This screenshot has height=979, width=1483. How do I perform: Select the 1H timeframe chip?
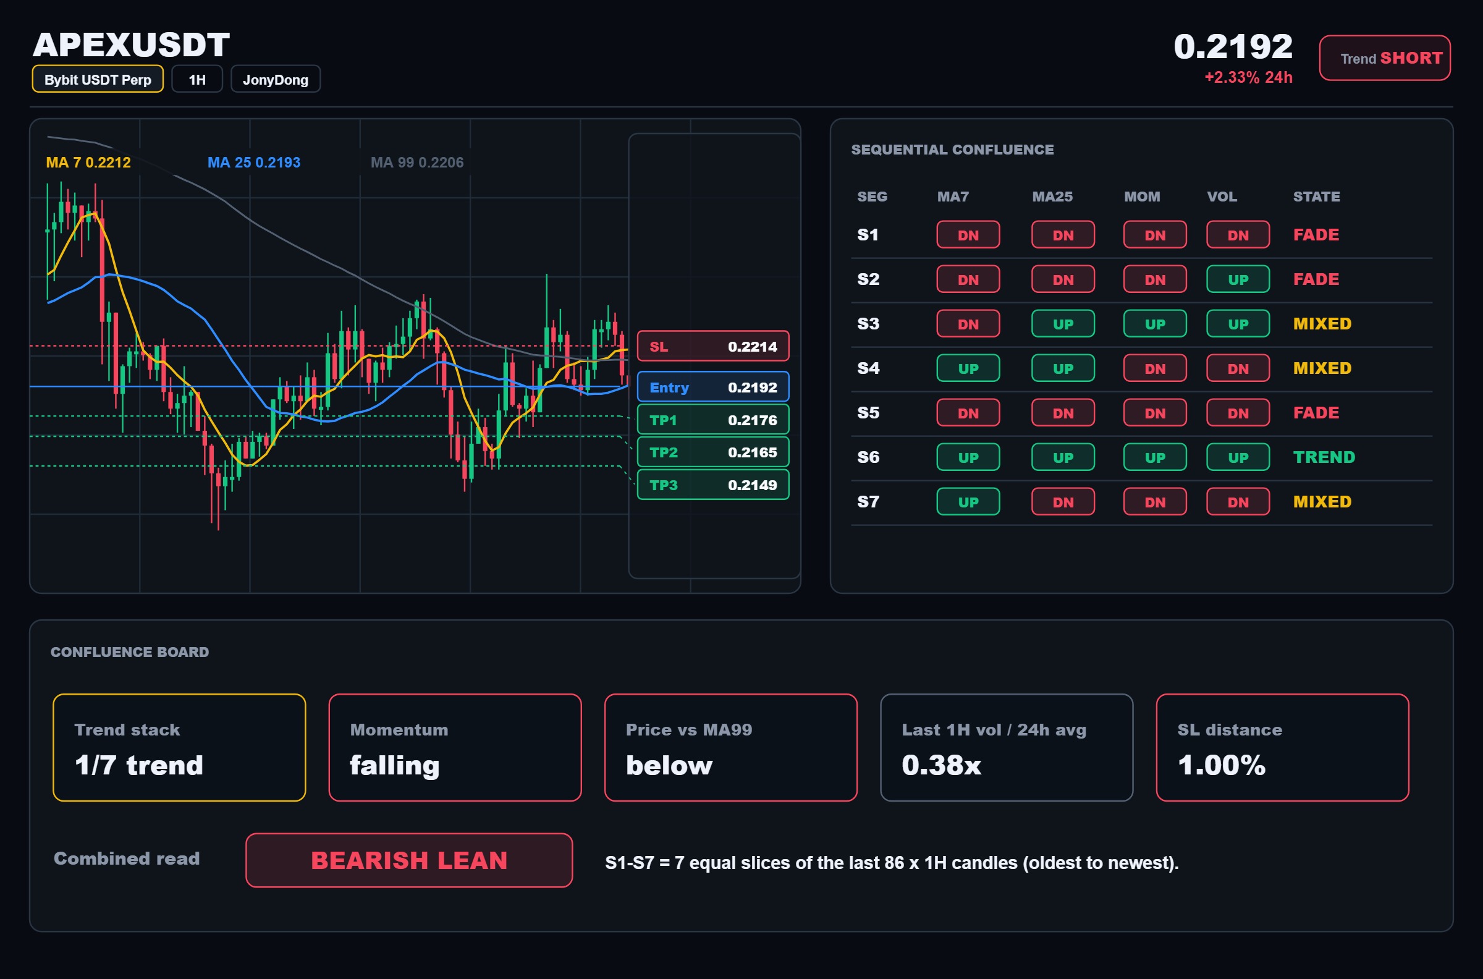click(197, 79)
